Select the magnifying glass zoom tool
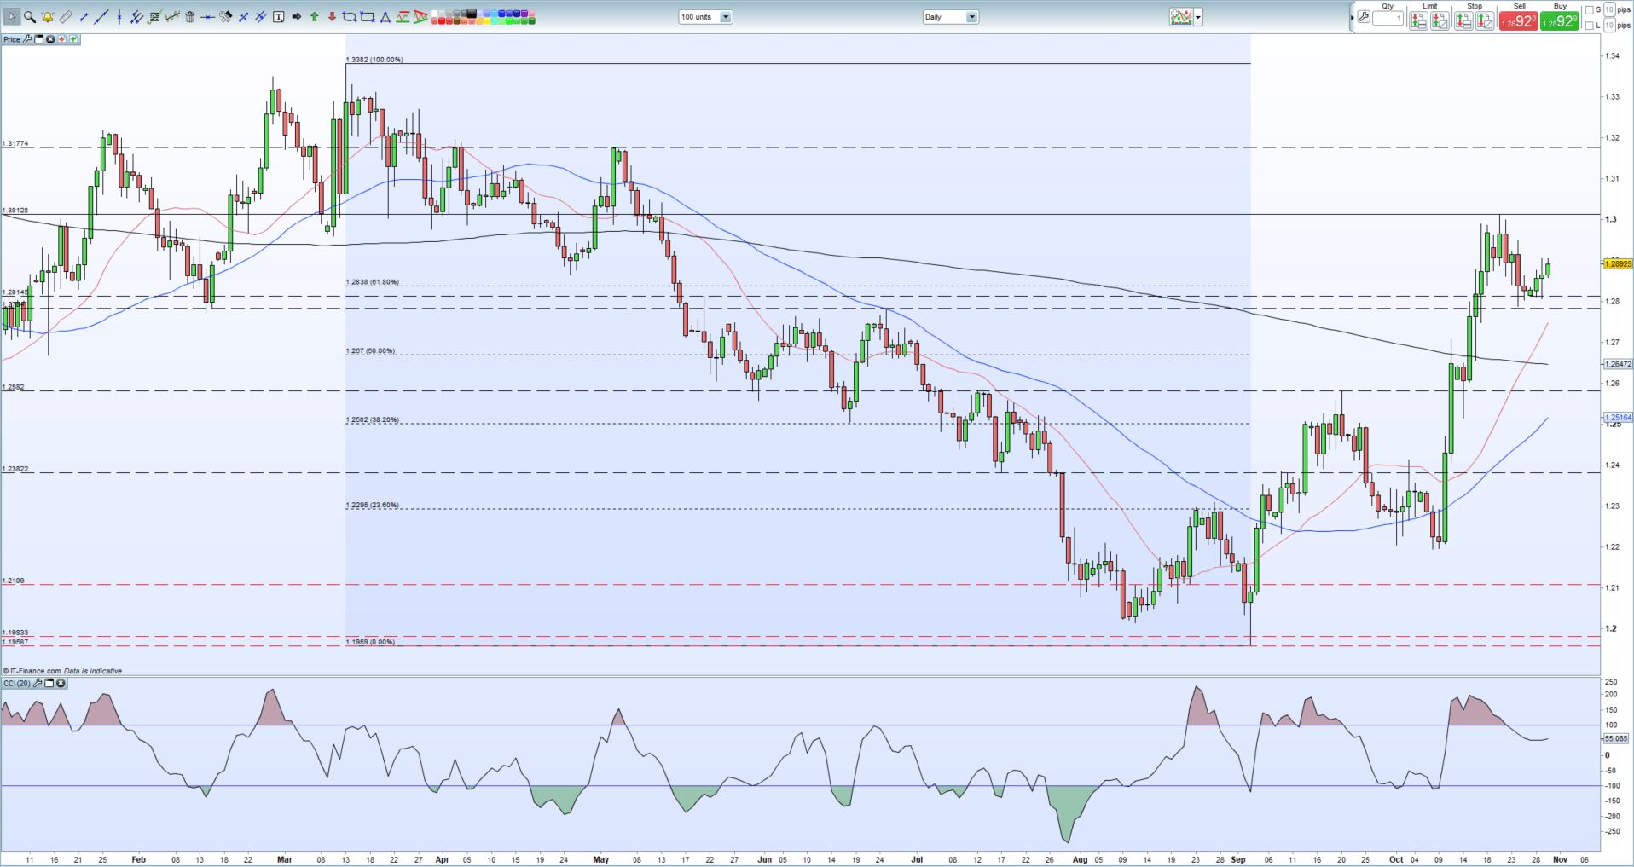Image resolution: width=1634 pixels, height=867 pixels. [x=30, y=17]
